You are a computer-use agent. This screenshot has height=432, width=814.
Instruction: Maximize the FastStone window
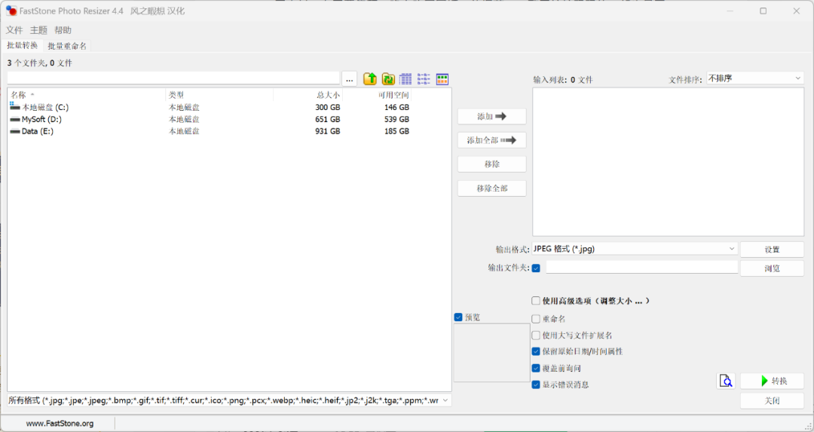click(763, 11)
